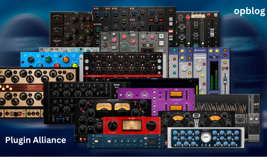Click the bx_opto title on red plugin
The height and width of the screenshot is (161, 267).
pyautogui.click(x=132, y=118)
